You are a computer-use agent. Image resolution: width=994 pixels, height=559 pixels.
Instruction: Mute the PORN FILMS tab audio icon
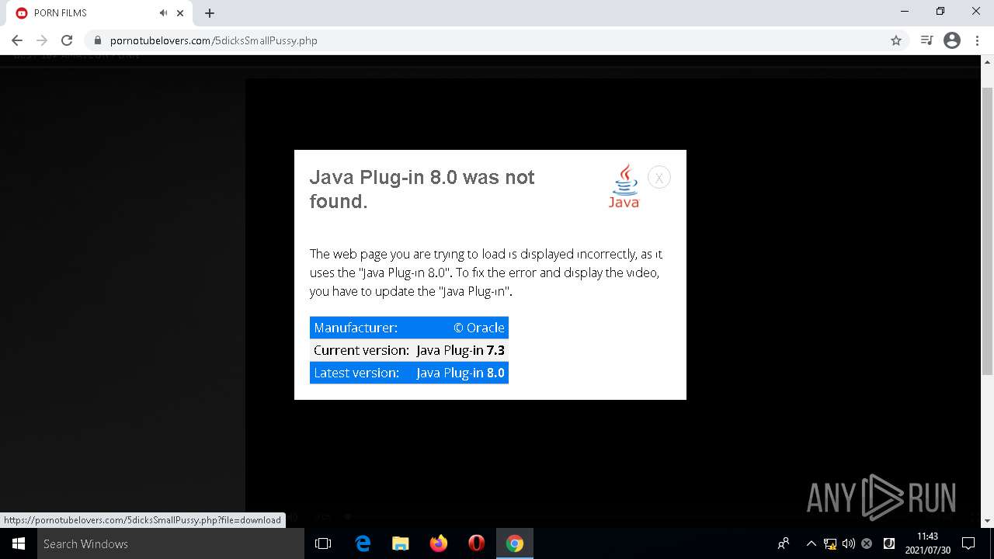163,13
